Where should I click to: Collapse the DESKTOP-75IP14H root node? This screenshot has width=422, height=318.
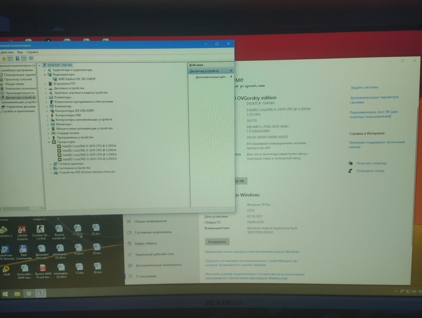[x=40, y=65]
